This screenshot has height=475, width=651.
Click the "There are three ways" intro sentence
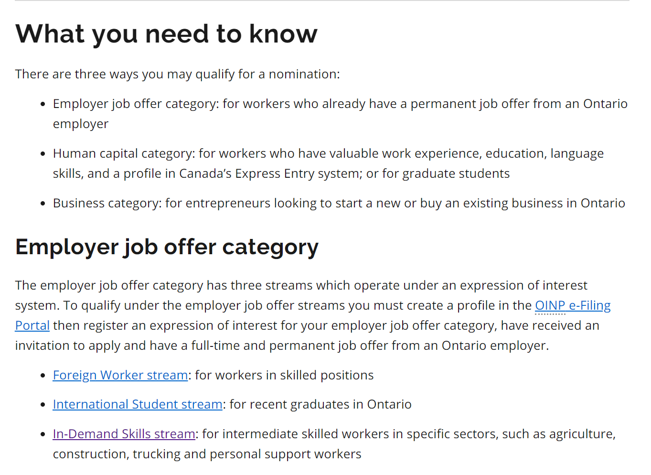[178, 74]
